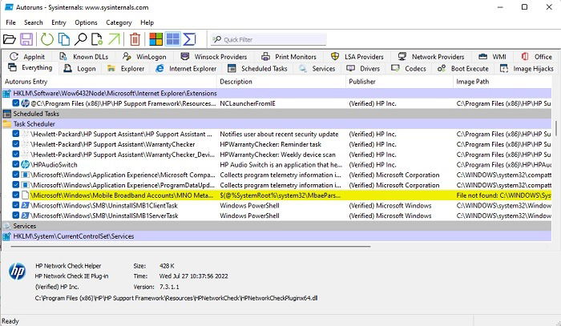Image resolution: width=561 pixels, height=326 pixels.
Task: Switch to the Scheduled Tasks tab
Action: point(257,68)
